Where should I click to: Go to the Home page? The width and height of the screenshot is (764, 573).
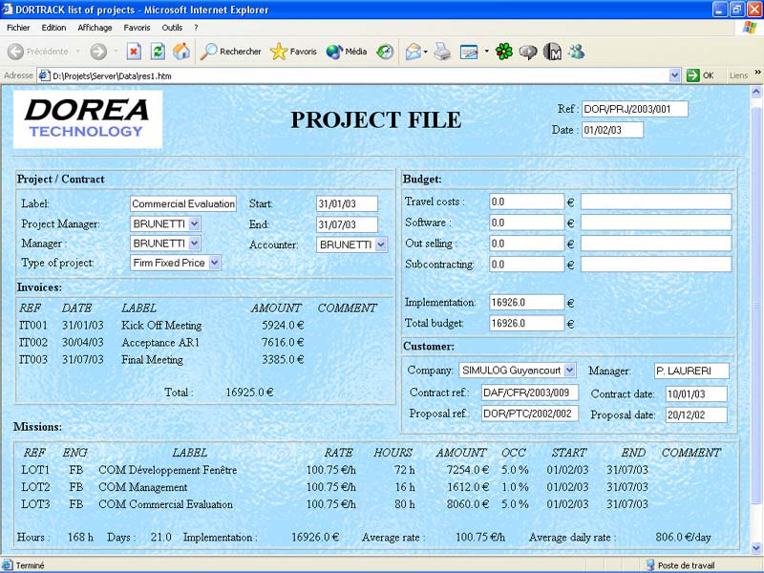181,52
